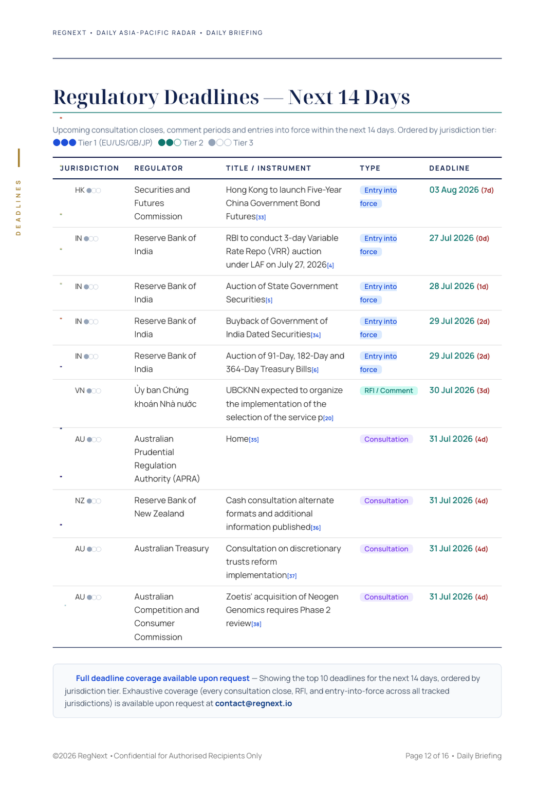Click tier dots in the VRR auction row

[91, 239]
